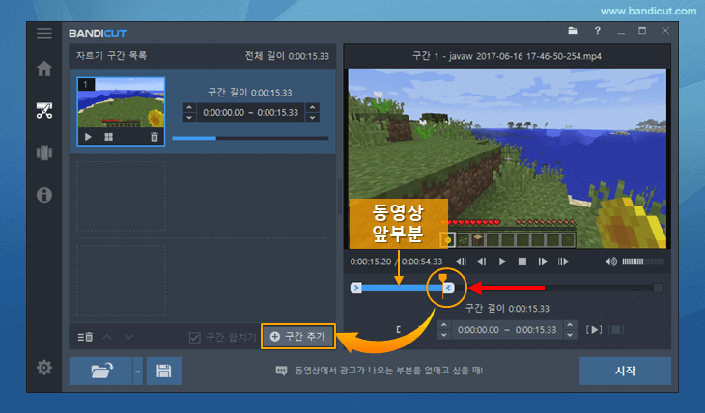The height and width of the screenshot is (413, 705).
Task: Select the Cut mode scissors icon in the sidebar
Action: [44, 110]
